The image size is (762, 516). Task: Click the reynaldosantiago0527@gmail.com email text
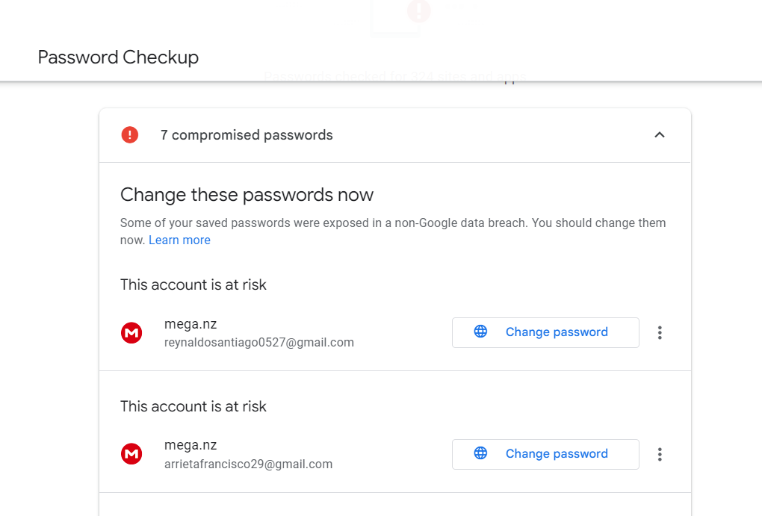point(258,343)
